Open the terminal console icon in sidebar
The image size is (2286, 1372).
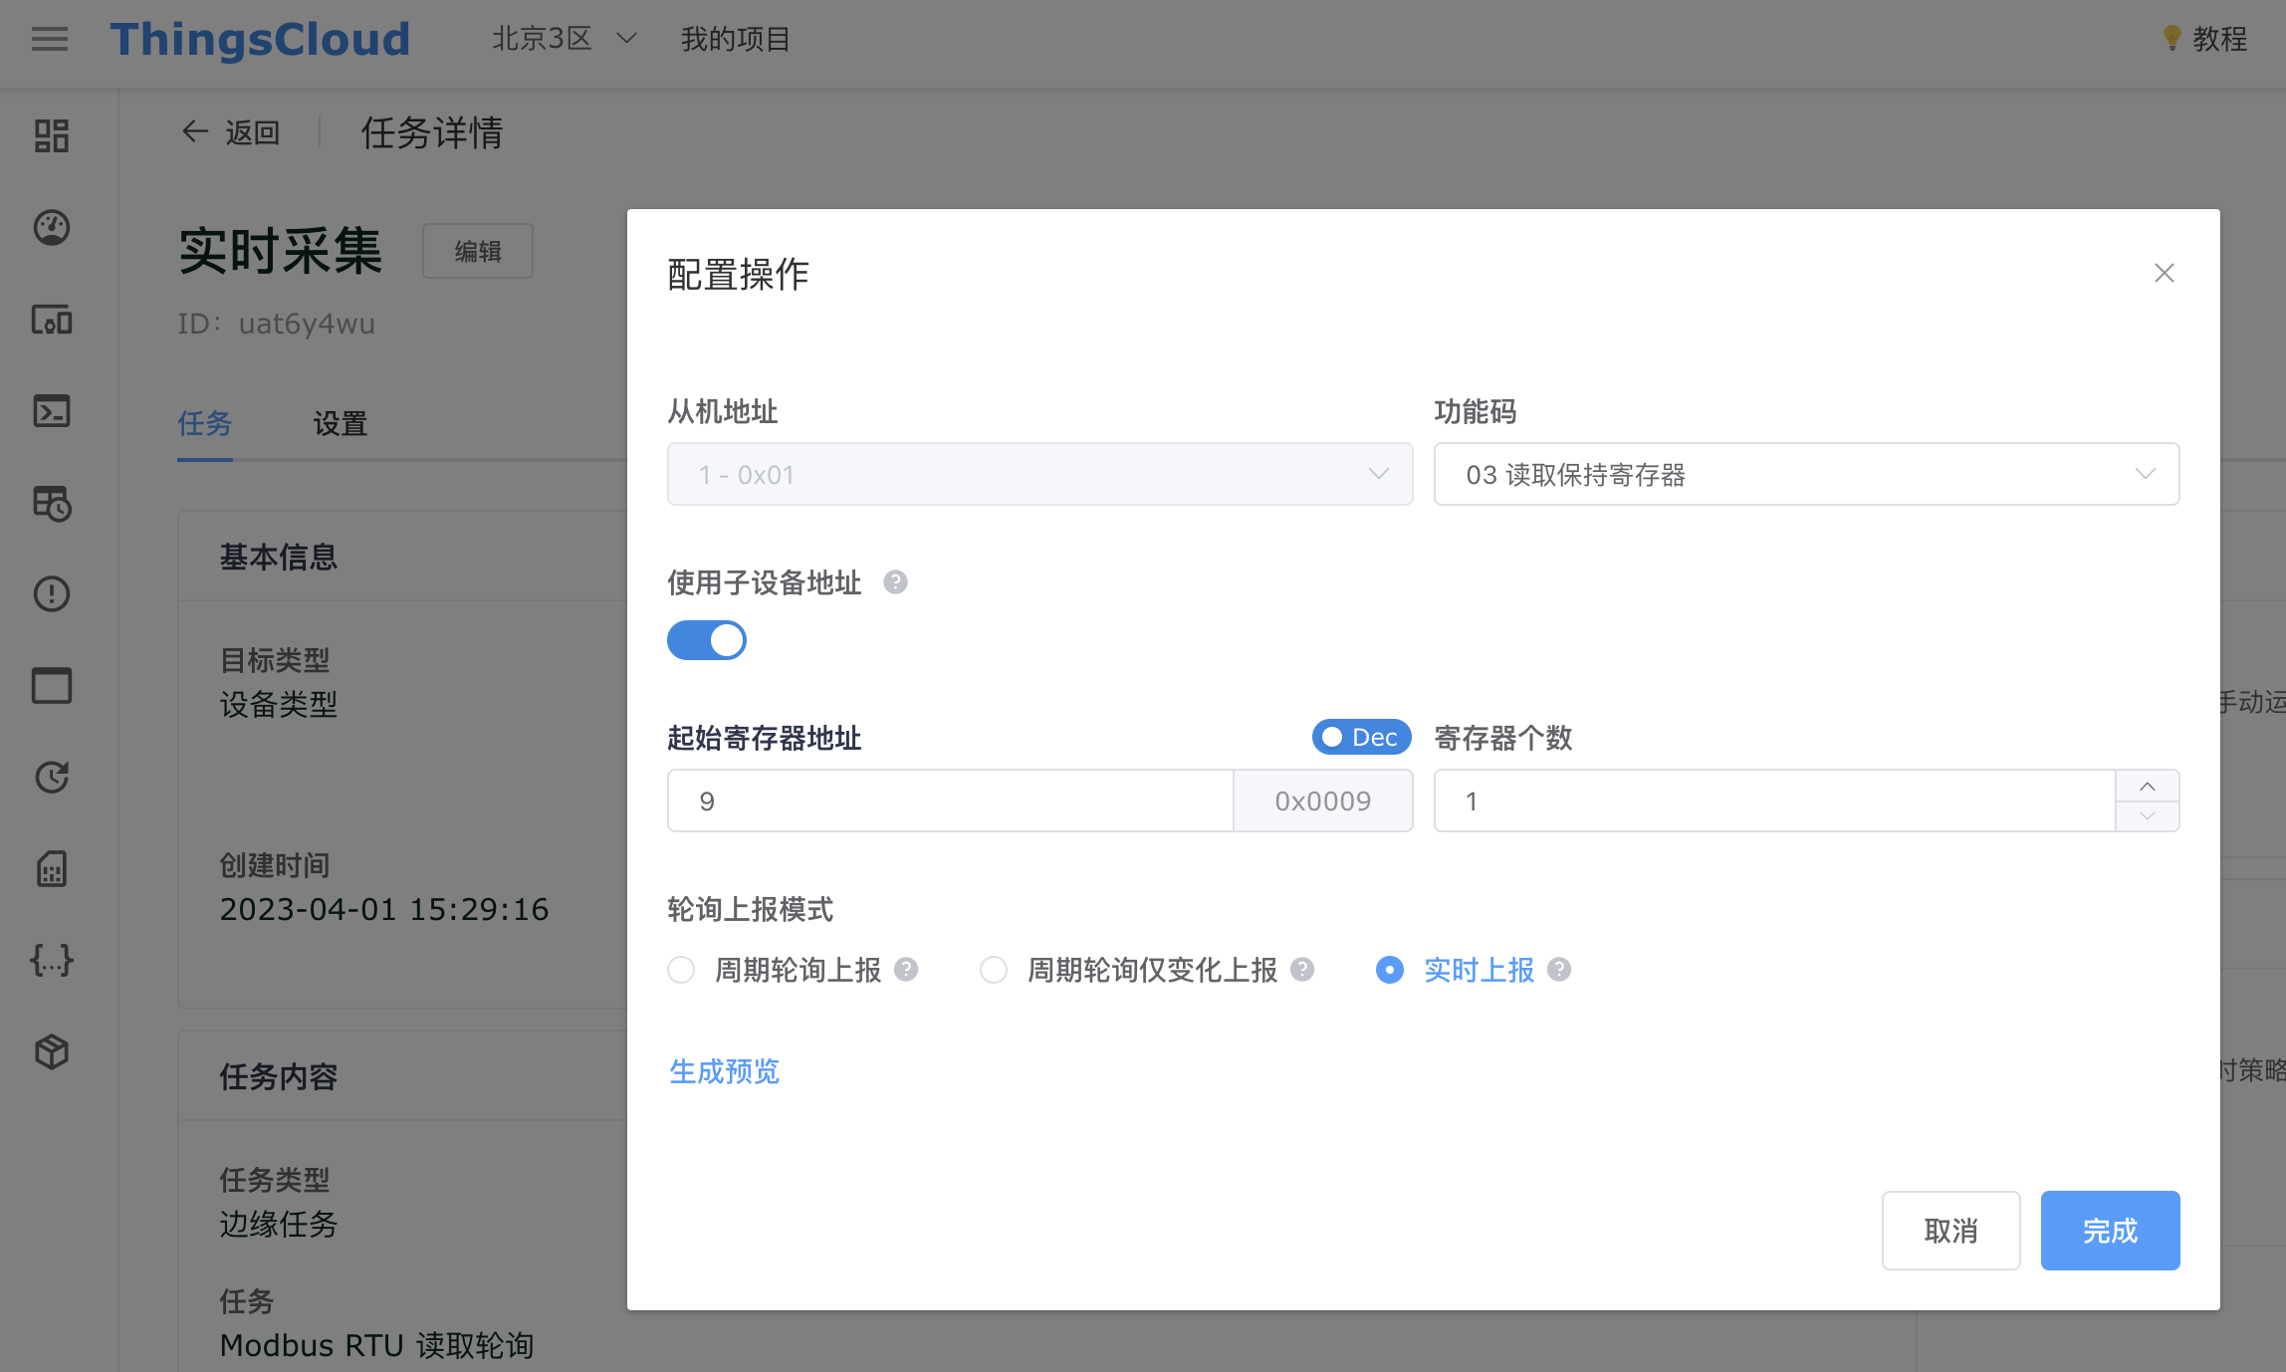(x=52, y=411)
